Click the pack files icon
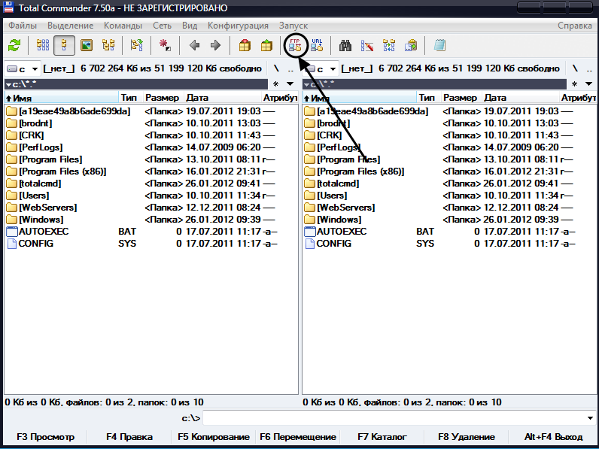 (245, 46)
